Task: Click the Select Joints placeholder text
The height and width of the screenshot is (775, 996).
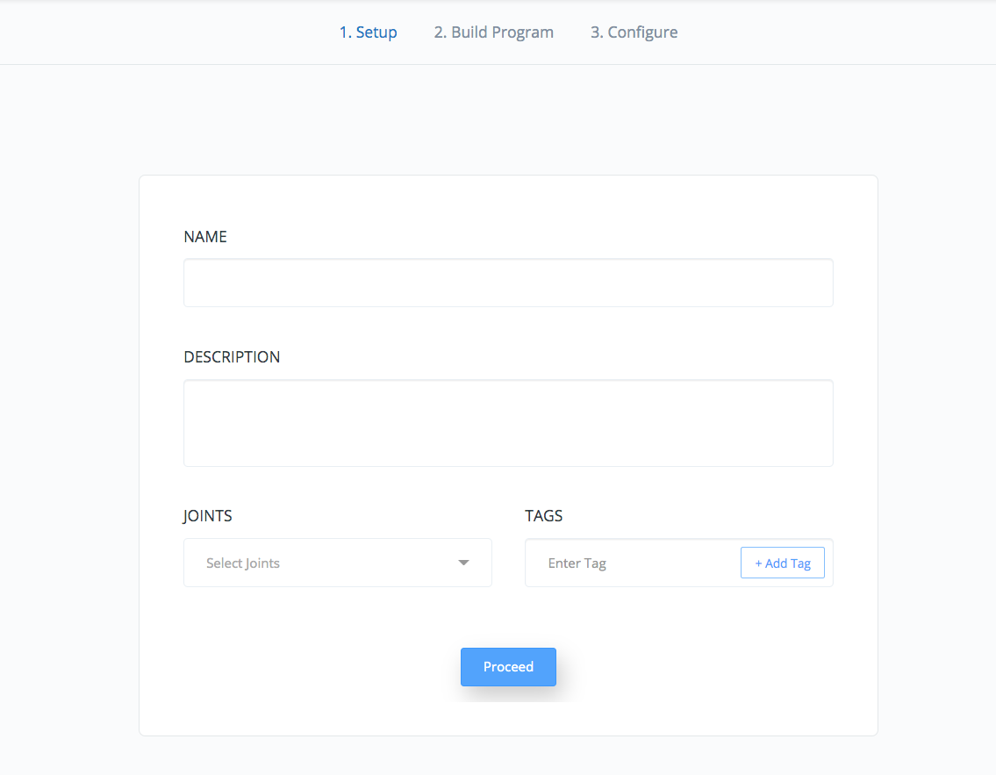Action: 243,563
